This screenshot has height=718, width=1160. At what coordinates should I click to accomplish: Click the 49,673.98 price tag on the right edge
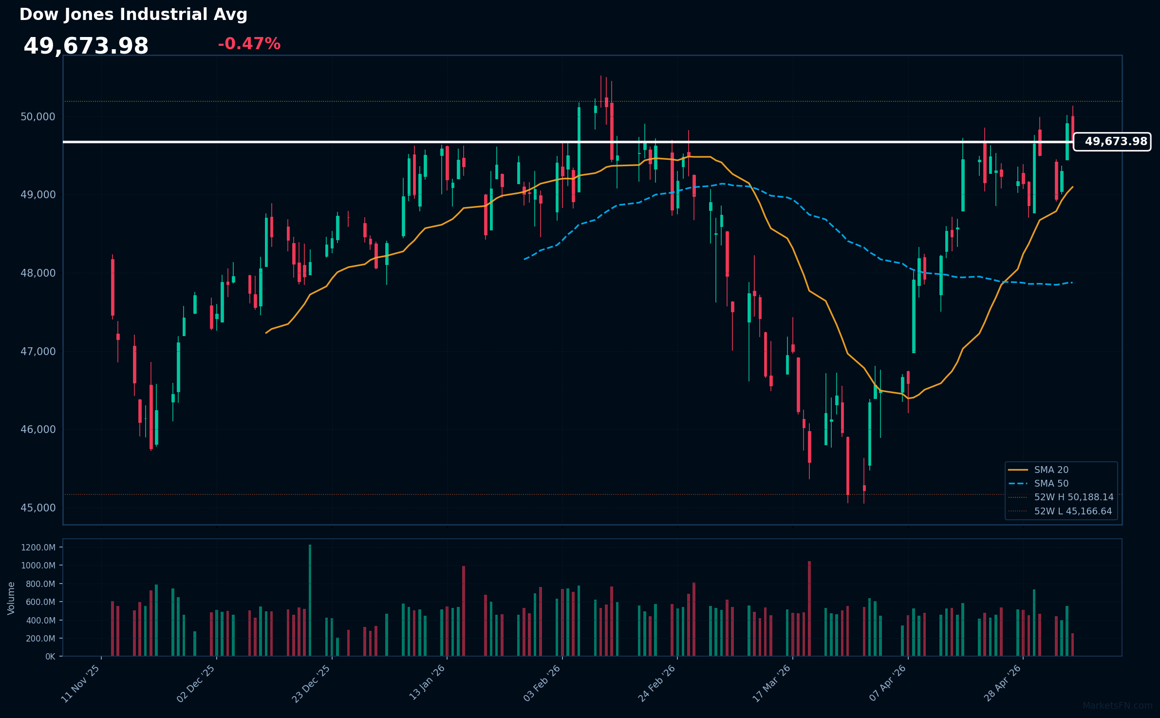point(1112,142)
